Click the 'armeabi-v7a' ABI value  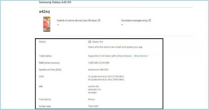click(94, 90)
